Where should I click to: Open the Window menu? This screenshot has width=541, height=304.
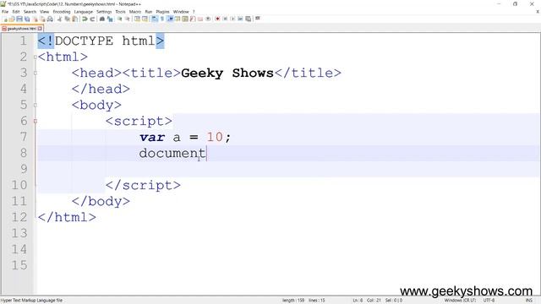click(x=181, y=12)
